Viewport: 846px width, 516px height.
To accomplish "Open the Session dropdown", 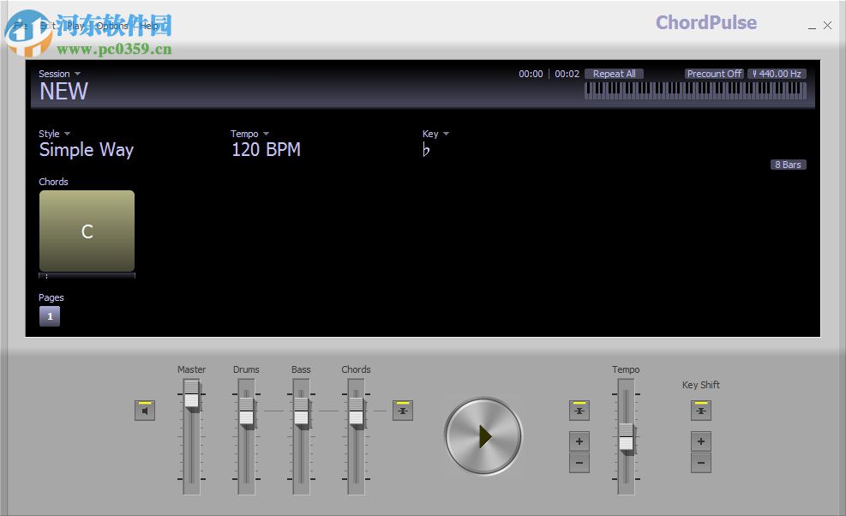I will [57, 74].
